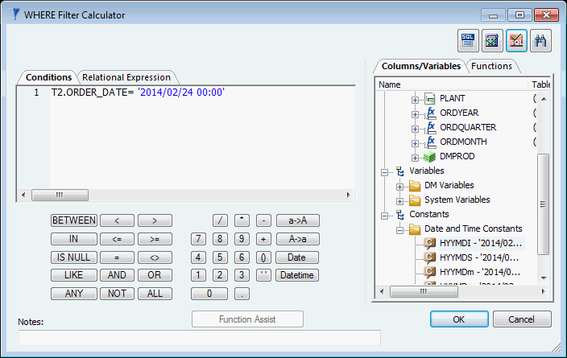Insert the IN operator
Screen dimensions: 567x358
point(74,239)
